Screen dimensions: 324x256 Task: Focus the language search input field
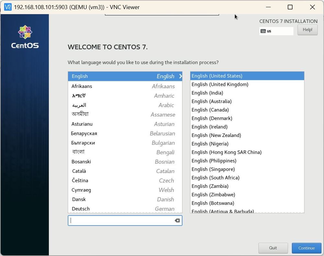pos(125,220)
